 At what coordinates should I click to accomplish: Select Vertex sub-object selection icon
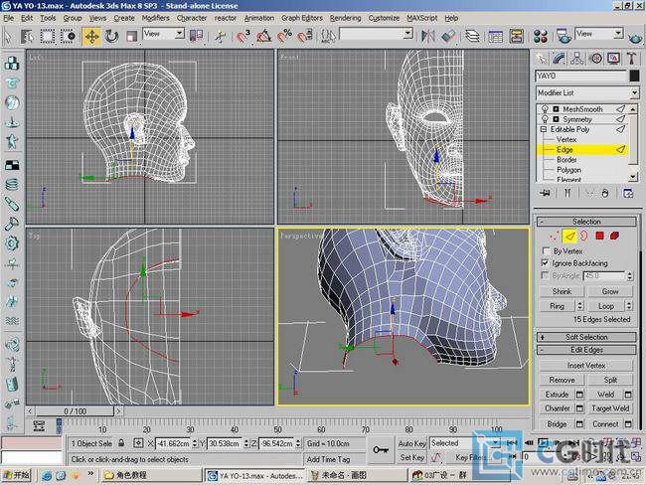(555, 236)
